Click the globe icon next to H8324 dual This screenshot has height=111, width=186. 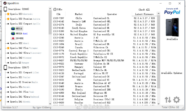tap(13, 33)
